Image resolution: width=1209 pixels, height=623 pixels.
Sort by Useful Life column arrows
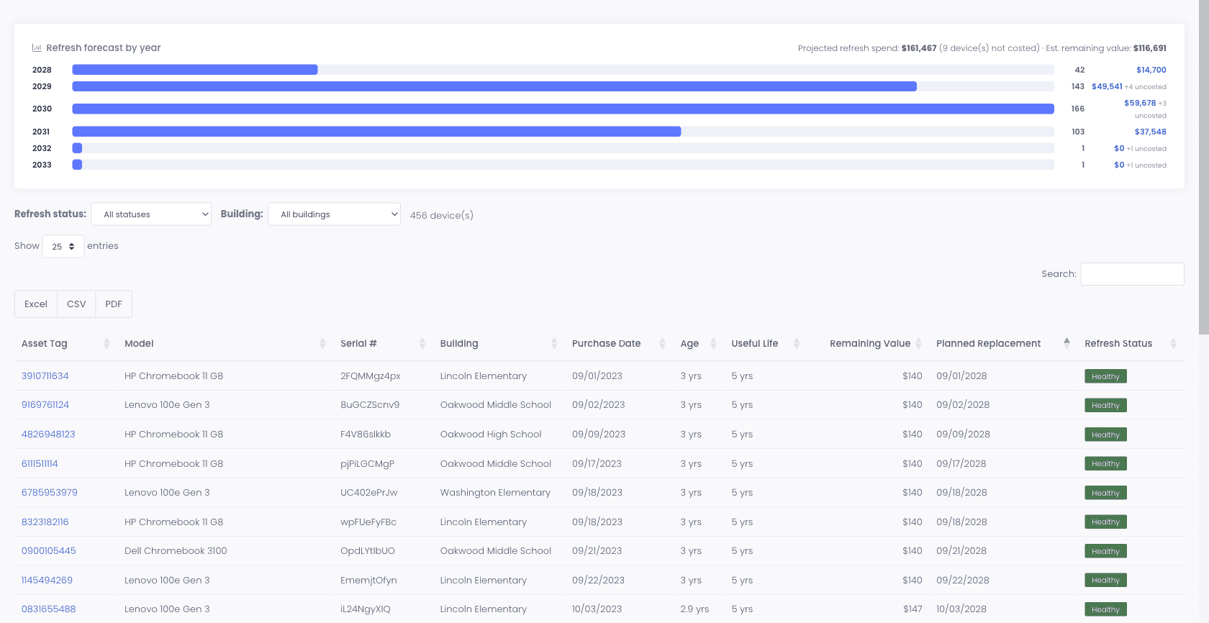[797, 344]
